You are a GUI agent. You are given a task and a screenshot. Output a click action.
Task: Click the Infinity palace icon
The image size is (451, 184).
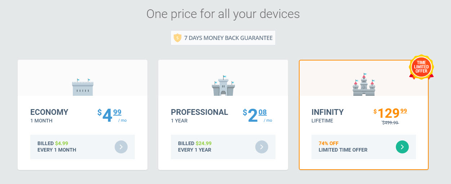click(364, 85)
